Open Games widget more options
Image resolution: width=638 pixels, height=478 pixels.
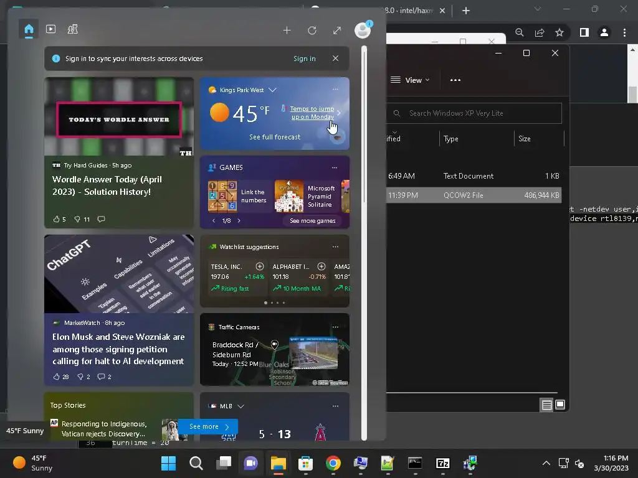click(x=335, y=167)
